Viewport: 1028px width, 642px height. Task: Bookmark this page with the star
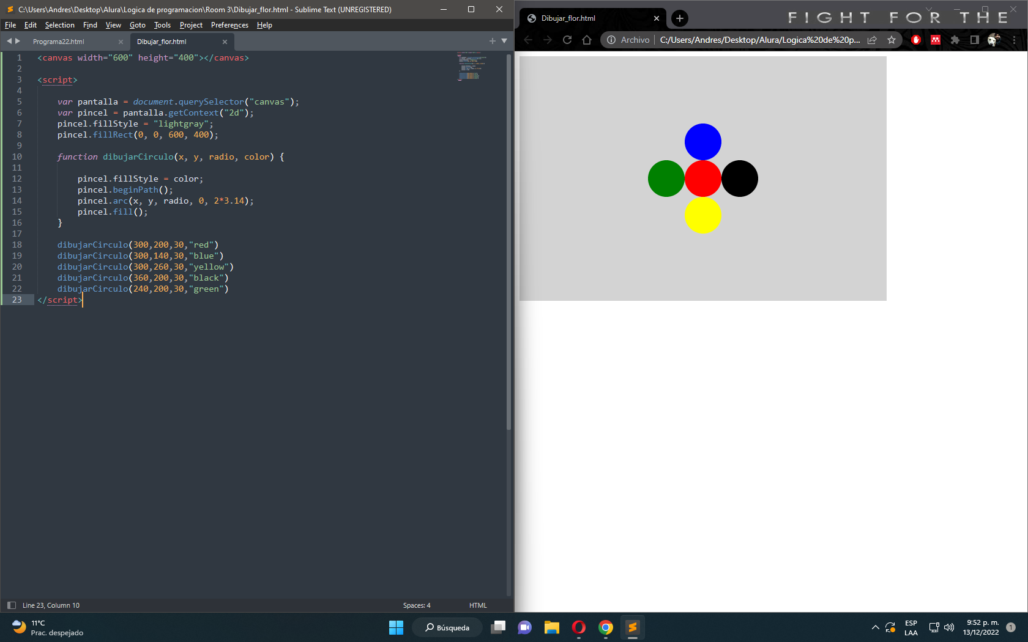click(x=892, y=40)
